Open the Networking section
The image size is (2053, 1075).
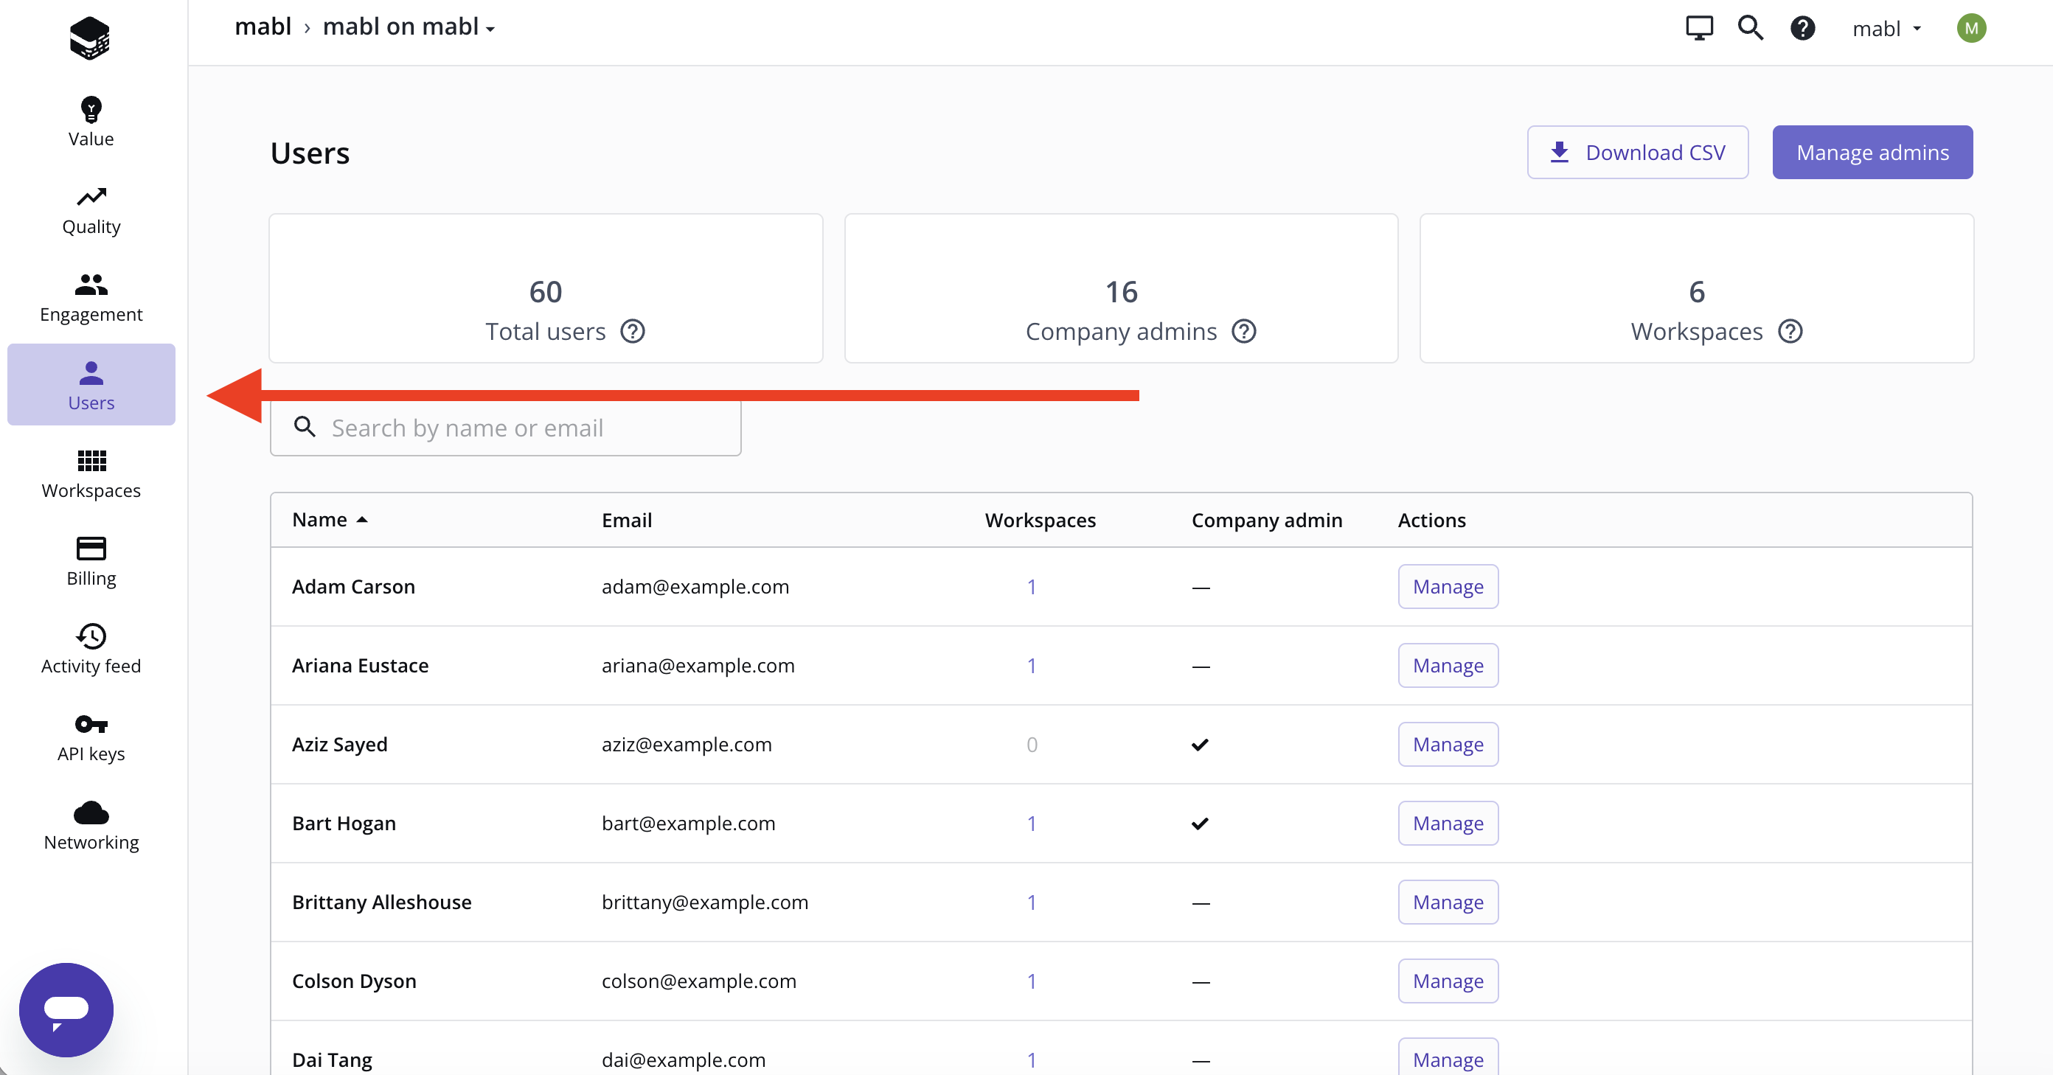coord(91,826)
